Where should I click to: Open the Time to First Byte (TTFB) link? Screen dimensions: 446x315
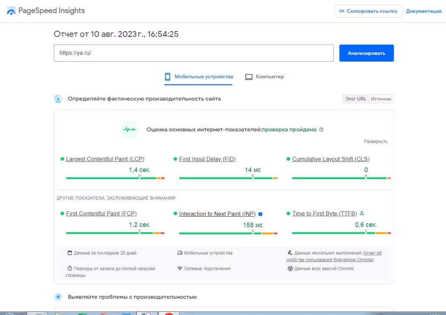pos(324,214)
